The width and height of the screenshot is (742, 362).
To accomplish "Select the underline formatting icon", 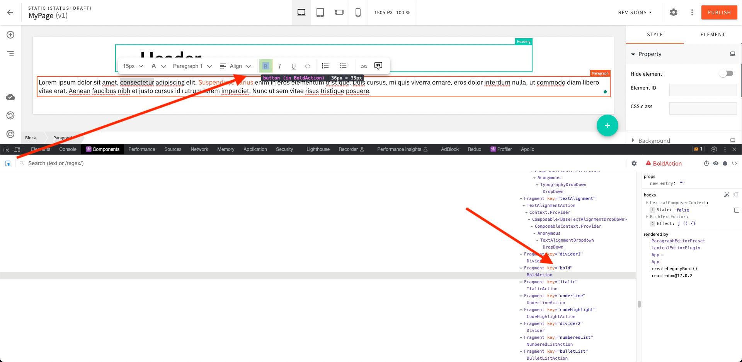I will [294, 66].
